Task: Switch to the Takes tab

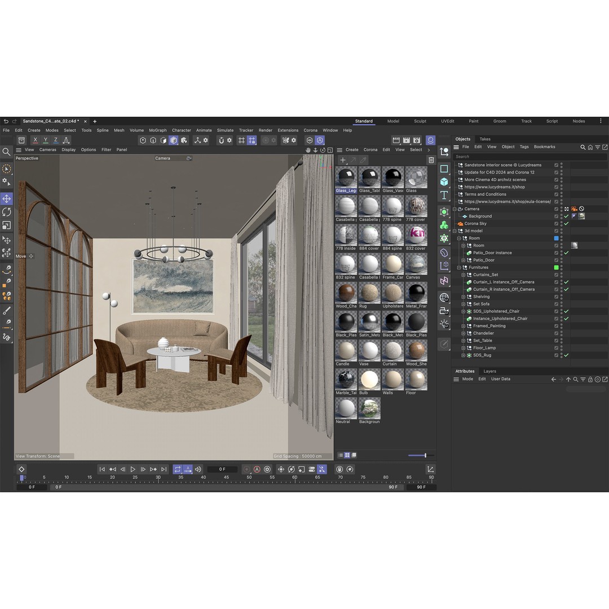Action: [x=484, y=139]
